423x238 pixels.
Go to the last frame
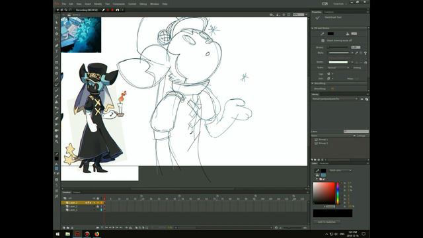120,227
